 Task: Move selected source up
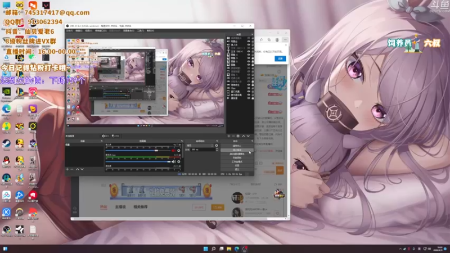click(244, 136)
